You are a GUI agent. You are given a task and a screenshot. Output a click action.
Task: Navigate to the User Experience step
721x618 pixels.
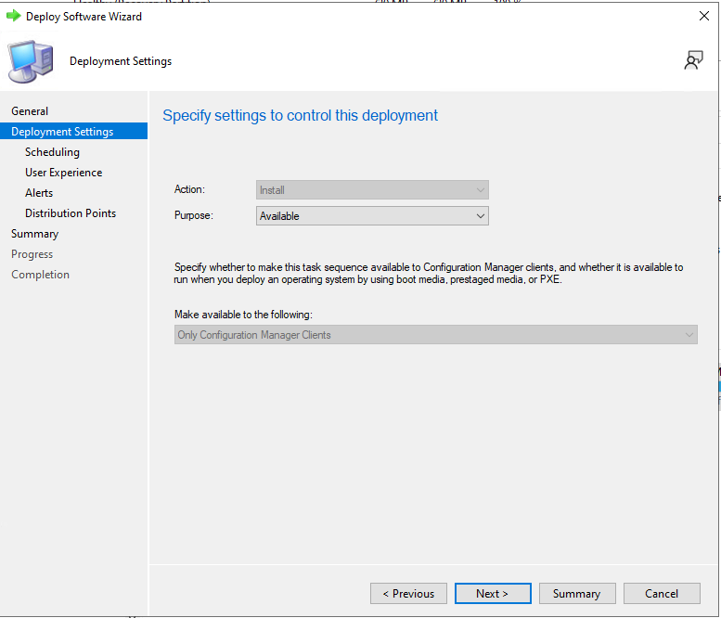pyautogui.click(x=63, y=173)
